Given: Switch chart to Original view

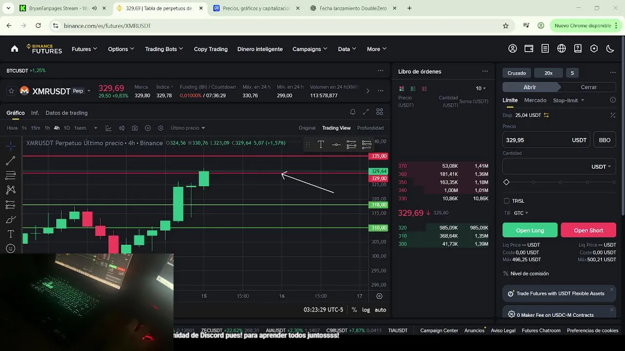Looking at the screenshot, I should click(x=307, y=128).
